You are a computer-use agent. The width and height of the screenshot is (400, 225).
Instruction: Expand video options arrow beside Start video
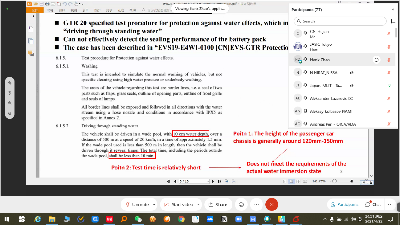tap(198, 204)
